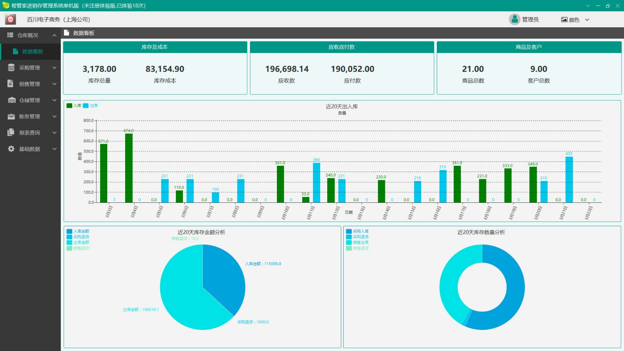Click the 仓储管理 warehouse icon
Screen dimensions: 624x351
pos(12,100)
